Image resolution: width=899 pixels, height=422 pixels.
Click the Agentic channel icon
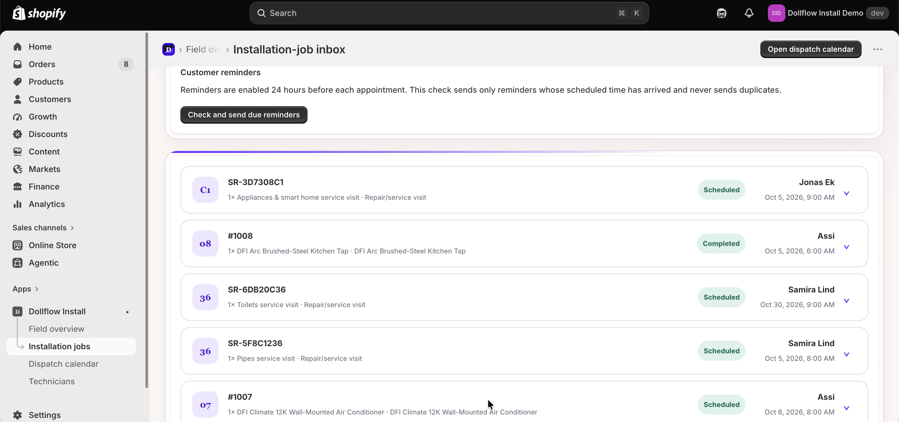pos(17,263)
